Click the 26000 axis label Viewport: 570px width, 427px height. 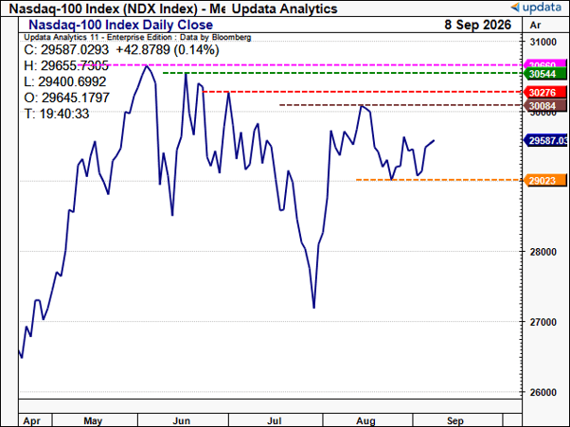543,393
